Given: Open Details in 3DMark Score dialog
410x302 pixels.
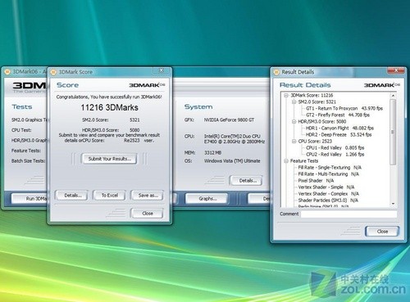Looking at the screenshot, I should [x=71, y=196].
